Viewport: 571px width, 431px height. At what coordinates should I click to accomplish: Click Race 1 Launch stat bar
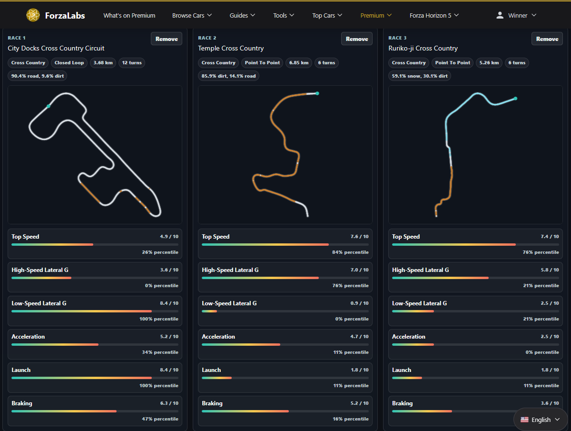tap(95, 378)
